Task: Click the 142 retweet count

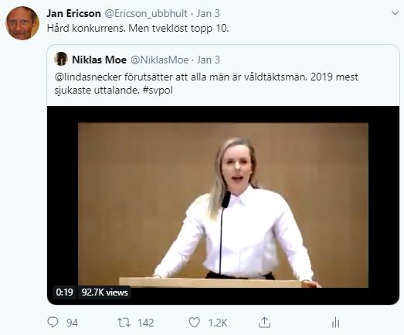Action: 145,323
